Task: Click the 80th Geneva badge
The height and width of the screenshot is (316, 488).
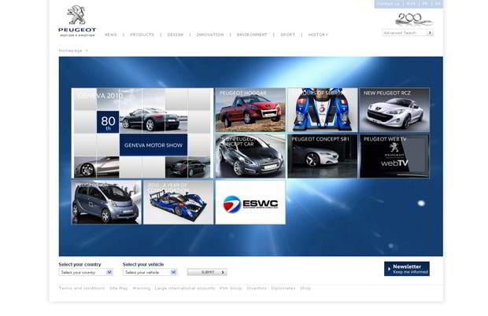Action: tap(108, 121)
